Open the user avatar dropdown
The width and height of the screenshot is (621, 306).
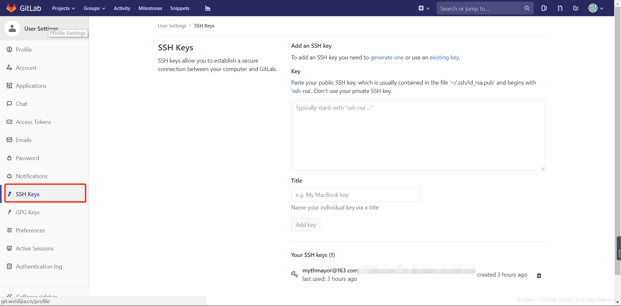coord(596,8)
